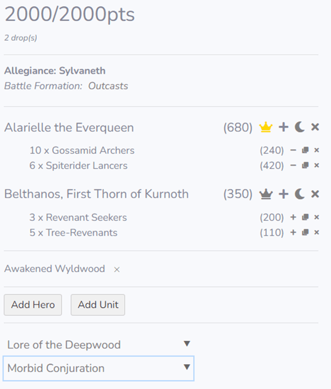Duplicate the Gossamid Archers unit

[306, 151]
